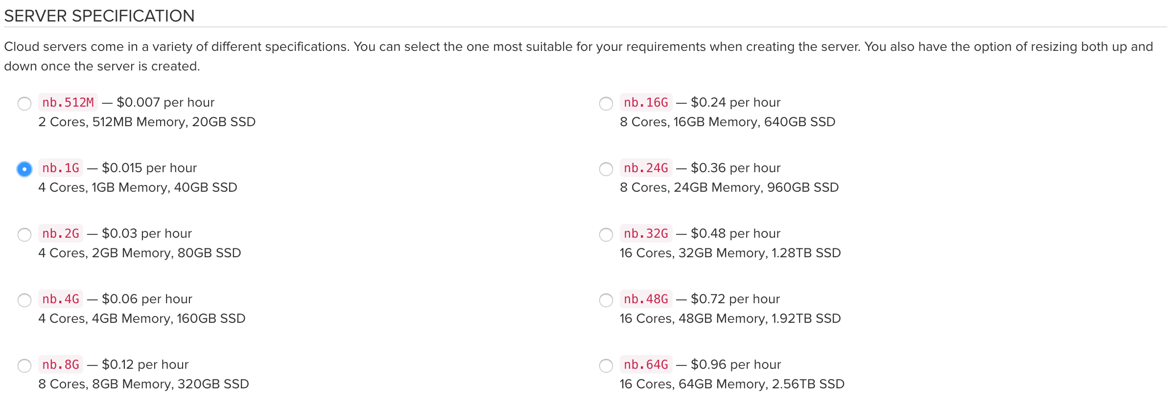Click the nb.2G code label

61,234
